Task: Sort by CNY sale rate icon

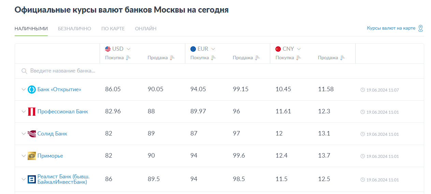Action: [343, 58]
